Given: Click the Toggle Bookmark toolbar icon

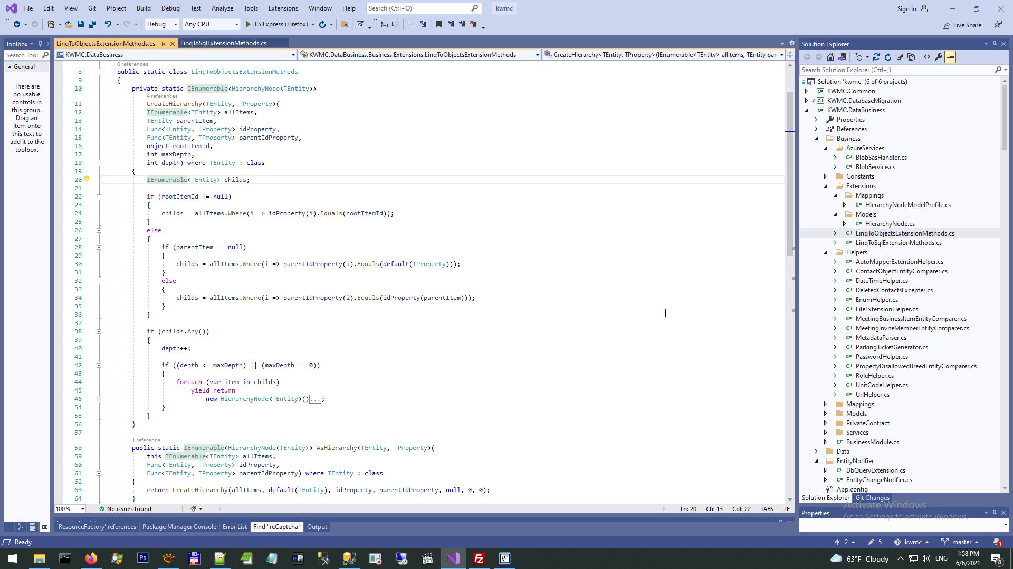Looking at the screenshot, I should (x=438, y=24).
